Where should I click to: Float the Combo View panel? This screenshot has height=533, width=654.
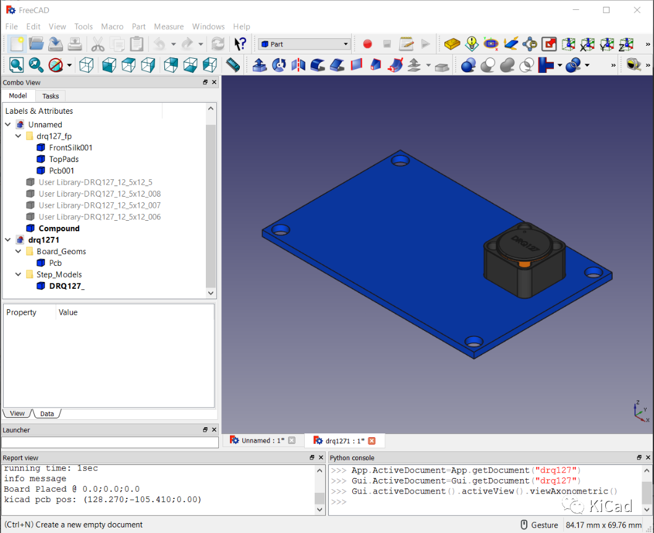(x=205, y=82)
